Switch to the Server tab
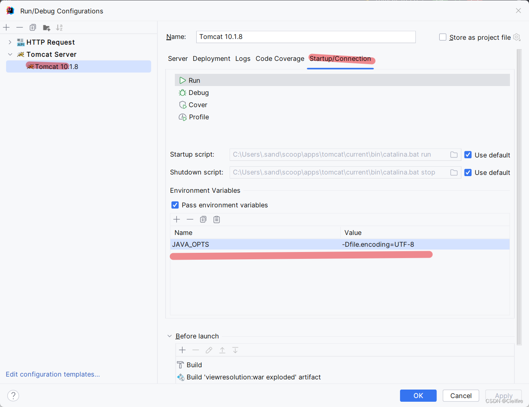 pos(178,58)
